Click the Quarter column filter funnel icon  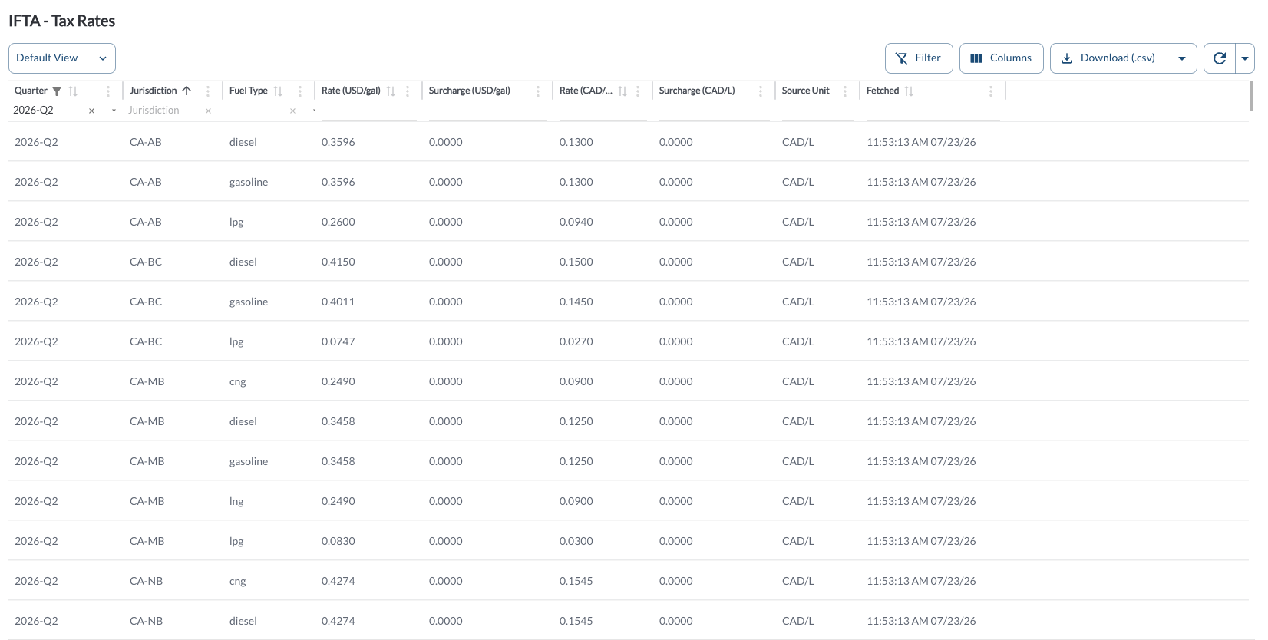[x=57, y=91]
